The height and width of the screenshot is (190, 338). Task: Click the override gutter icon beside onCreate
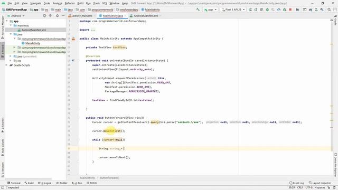(73, 61)
